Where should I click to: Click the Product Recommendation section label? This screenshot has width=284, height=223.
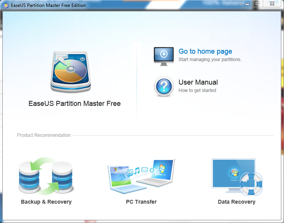pyautogui.click(x=44, y=135)
